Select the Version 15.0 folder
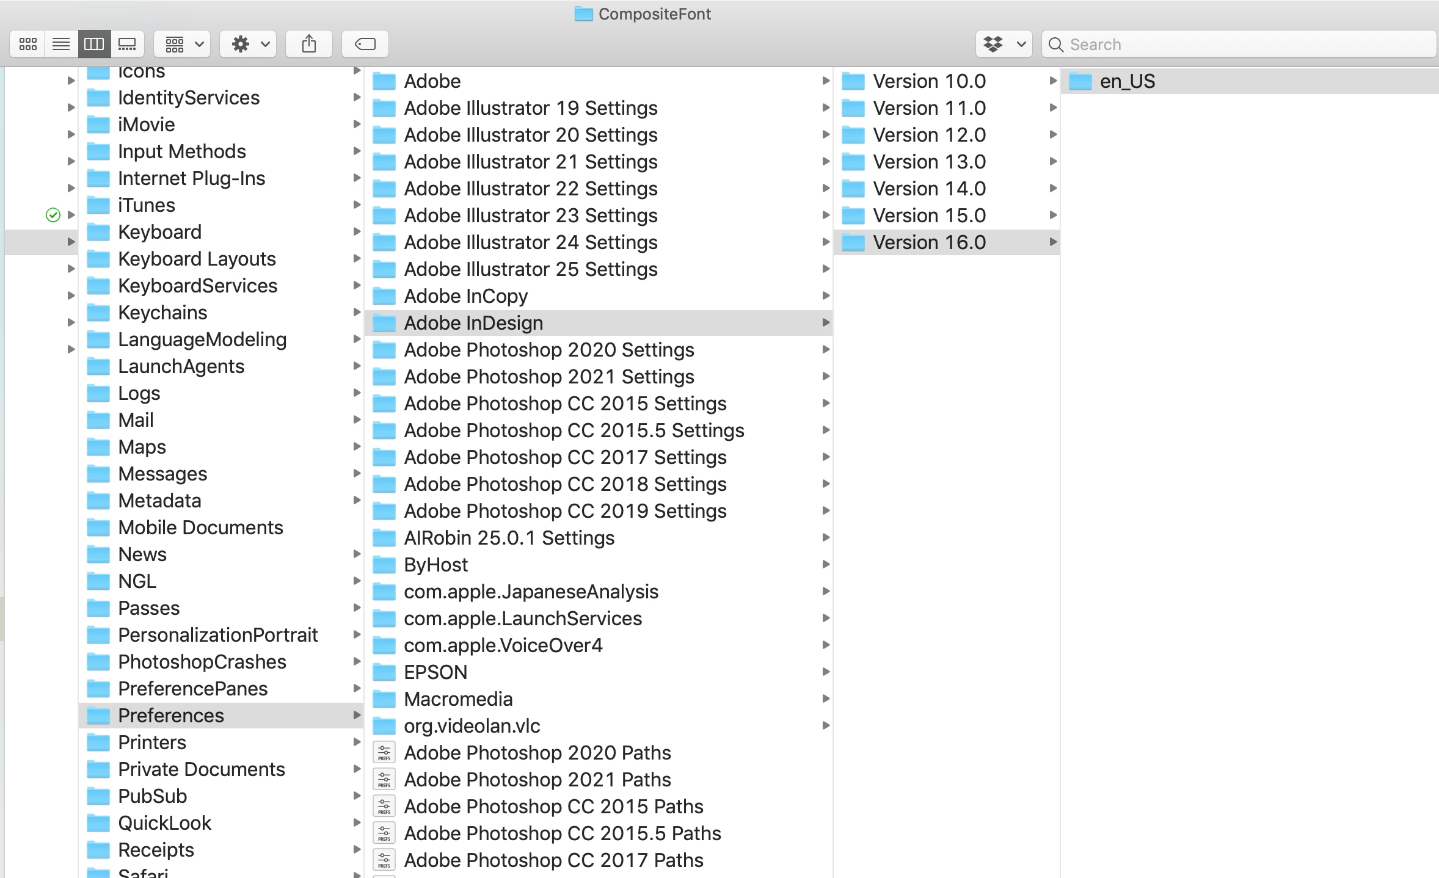The height and width of the screenshot is (878, 1439). (928, 216)
